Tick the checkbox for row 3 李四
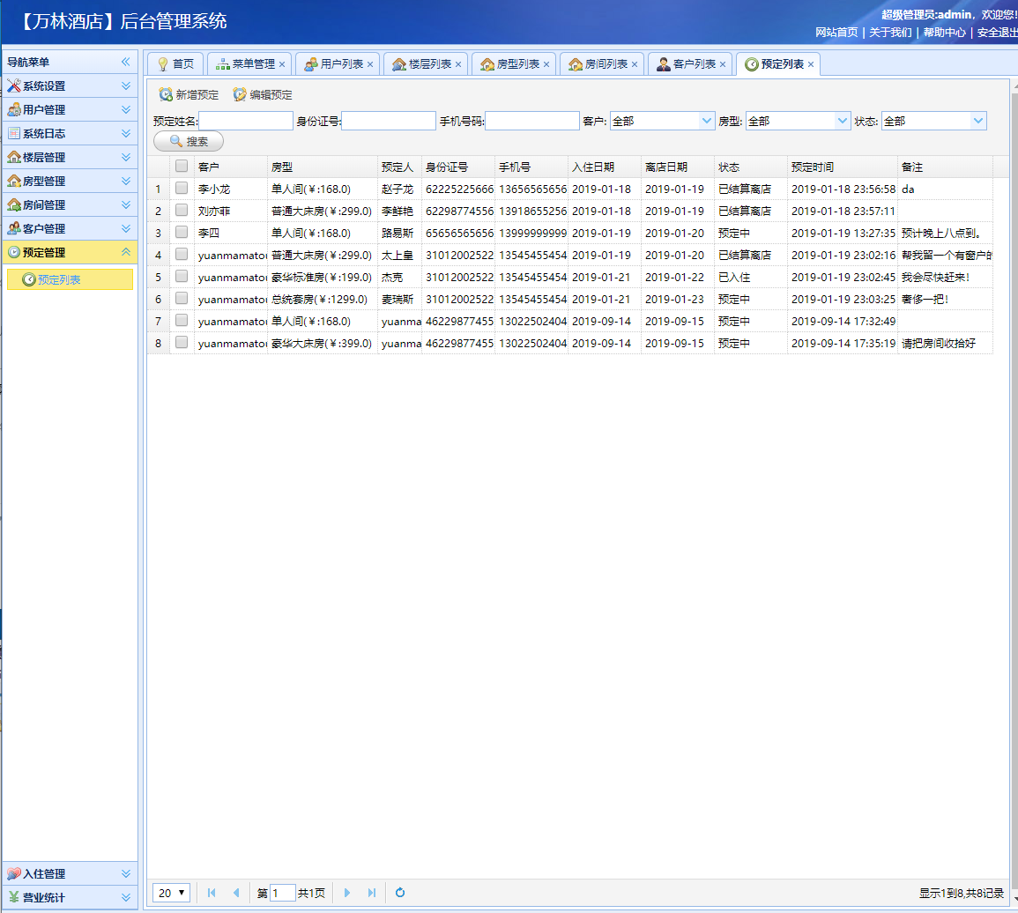The height and width of the screenshot is (913, 1018). point(182,232)
